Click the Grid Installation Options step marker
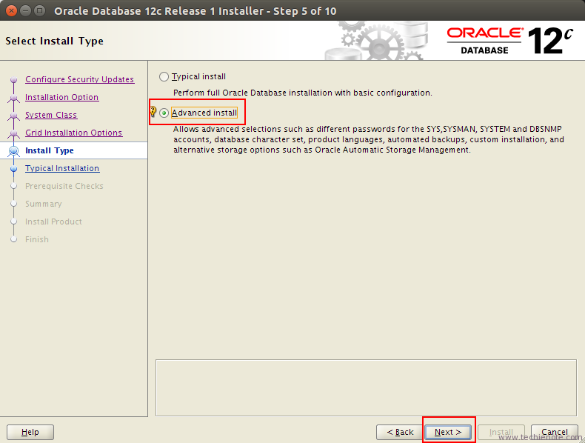 tap(14, 133)
